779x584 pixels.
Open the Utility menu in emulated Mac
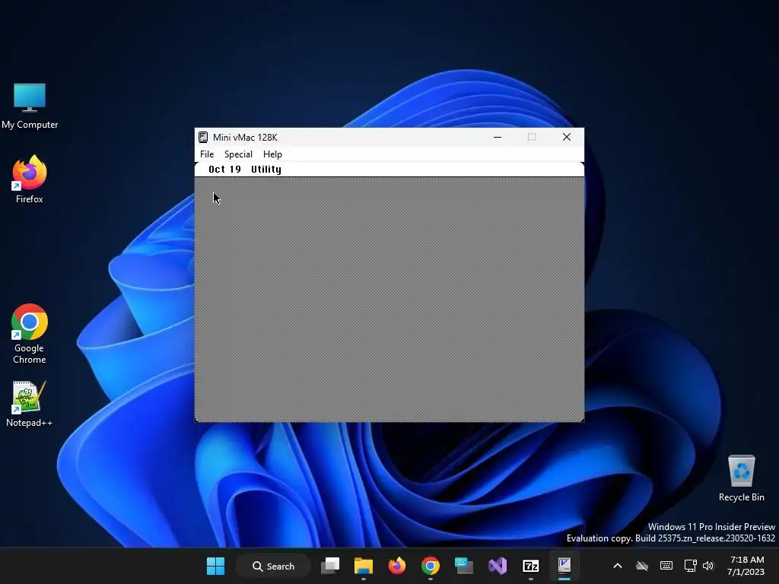click(x=265, y=170)
